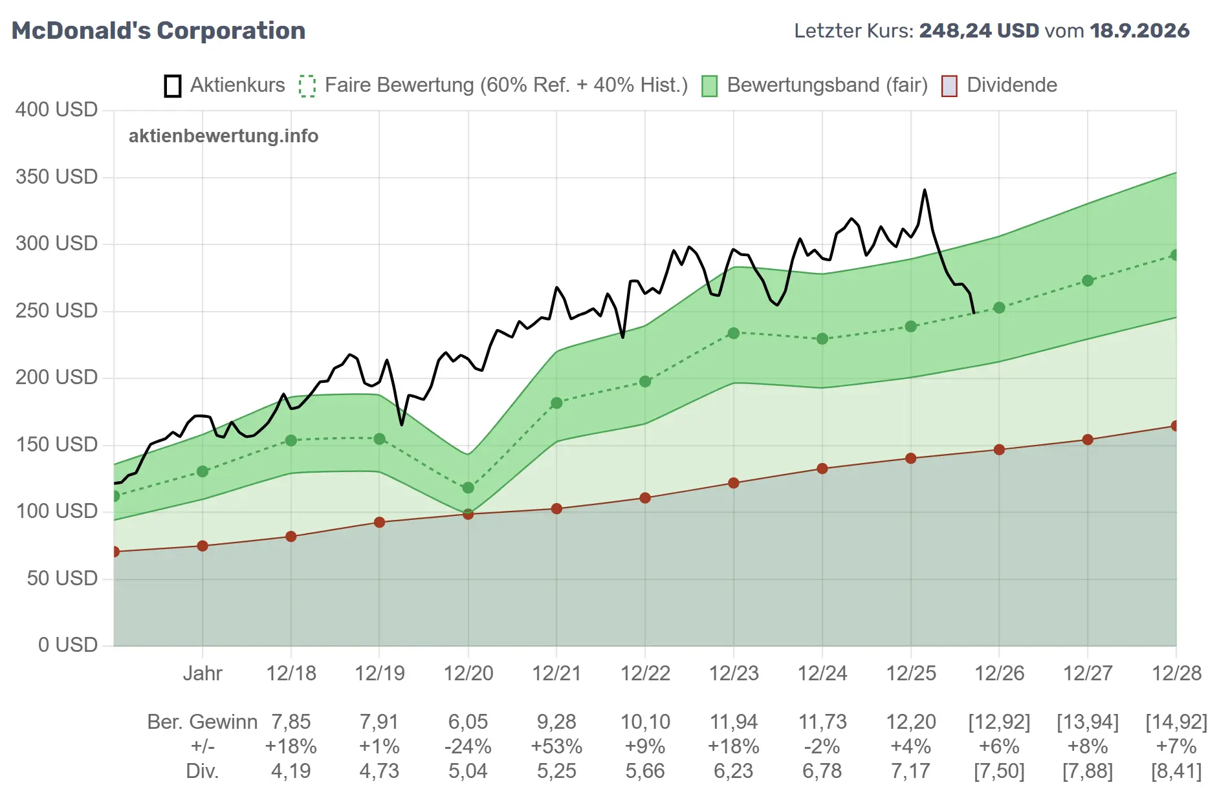The height and width of the screenshot is (798, 1219).
Task: Click the green fair value dot at 12/20
Action: pos(468,488)
